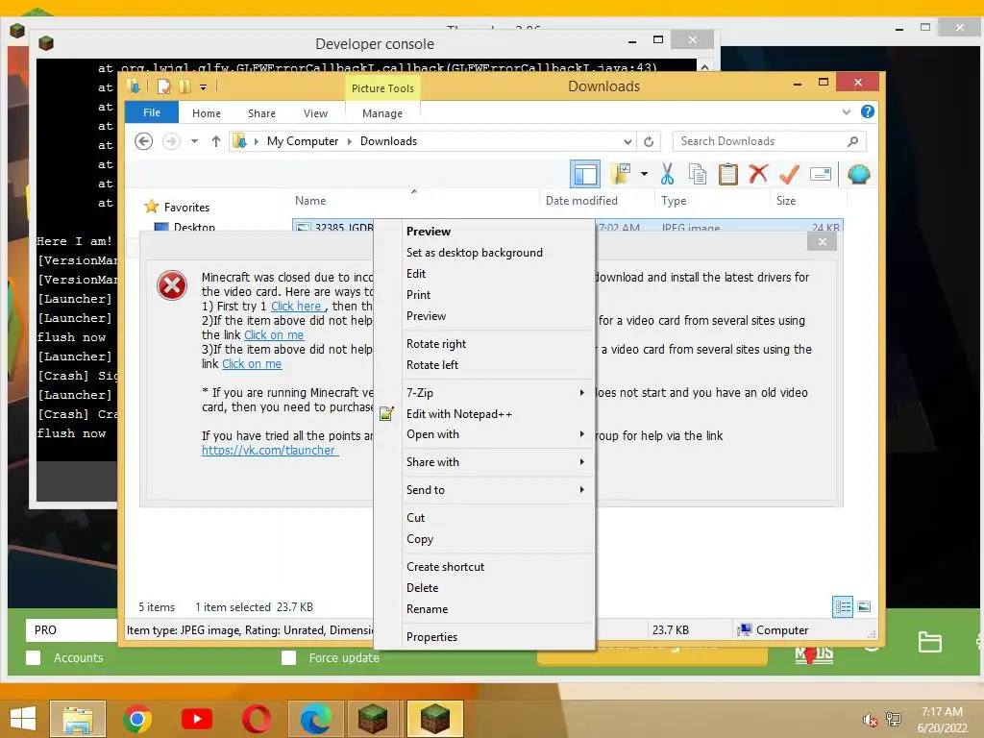Click My Computer in address breadcrumb
Image resolution: width=984 pixels, height=738 pixels.
click(303, 141)
